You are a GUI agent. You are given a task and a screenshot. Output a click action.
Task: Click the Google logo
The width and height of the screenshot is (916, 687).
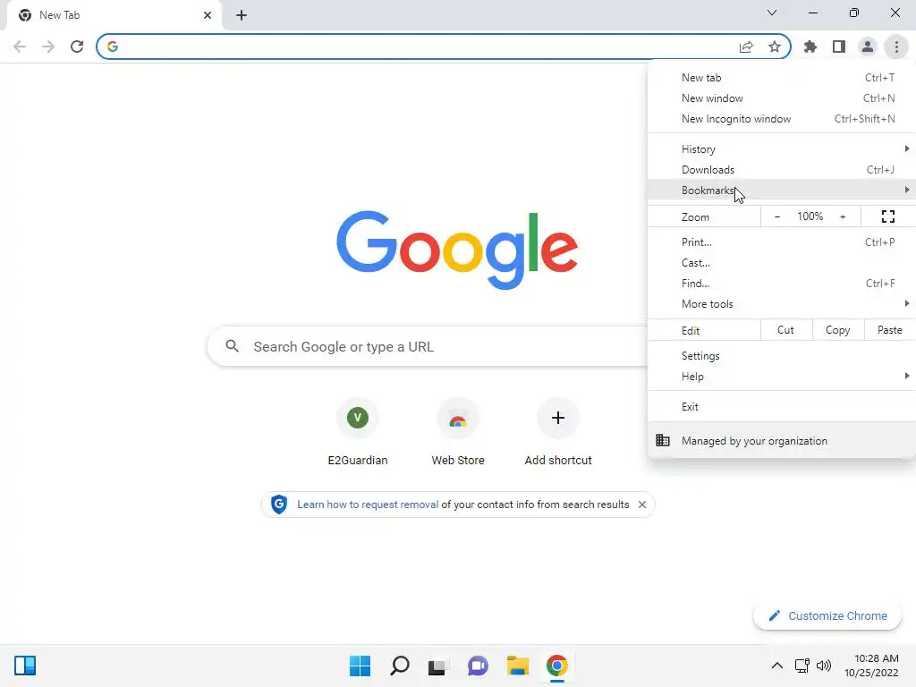(x=457, y=250)
